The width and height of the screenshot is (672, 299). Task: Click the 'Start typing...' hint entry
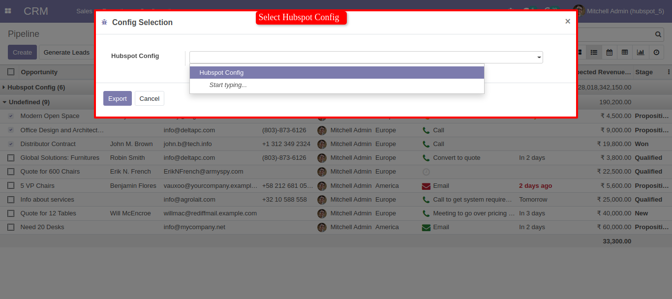[337, 85]
